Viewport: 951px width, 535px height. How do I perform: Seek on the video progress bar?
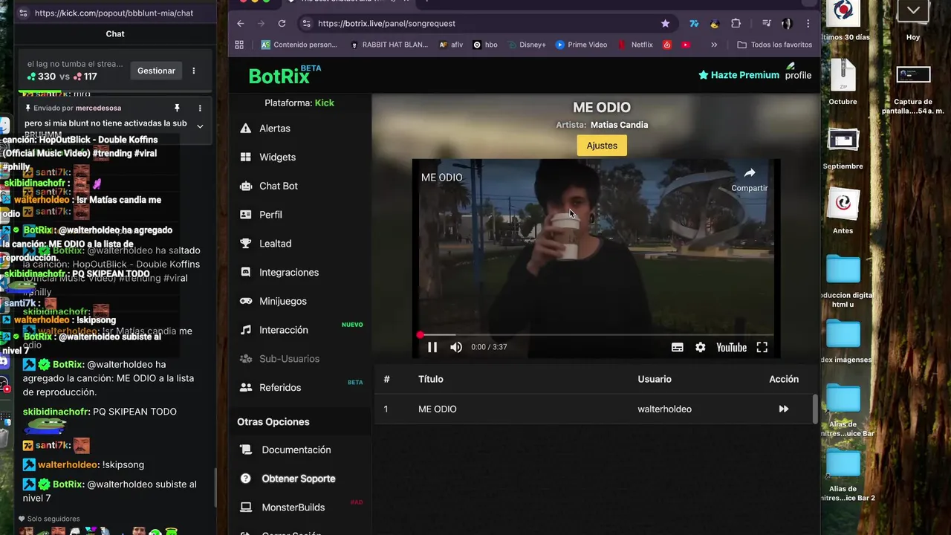click(596, 335)
